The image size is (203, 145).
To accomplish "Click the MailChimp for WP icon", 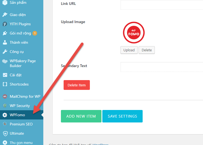I will [5, 96].
